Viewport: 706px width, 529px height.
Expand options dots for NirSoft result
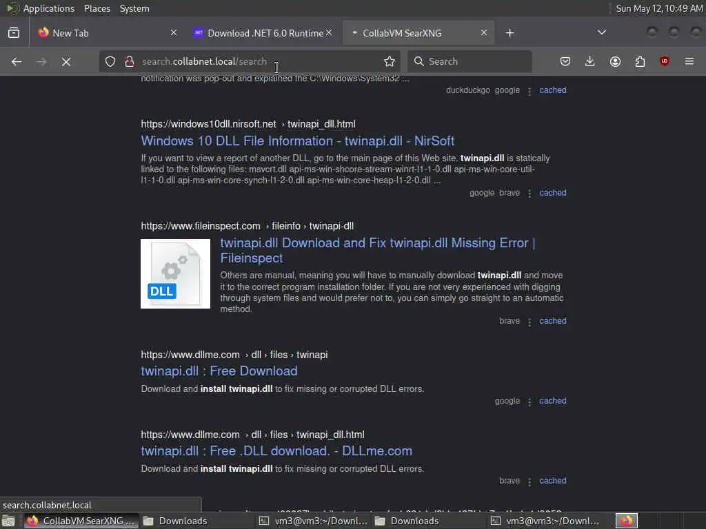click(529, 194)
